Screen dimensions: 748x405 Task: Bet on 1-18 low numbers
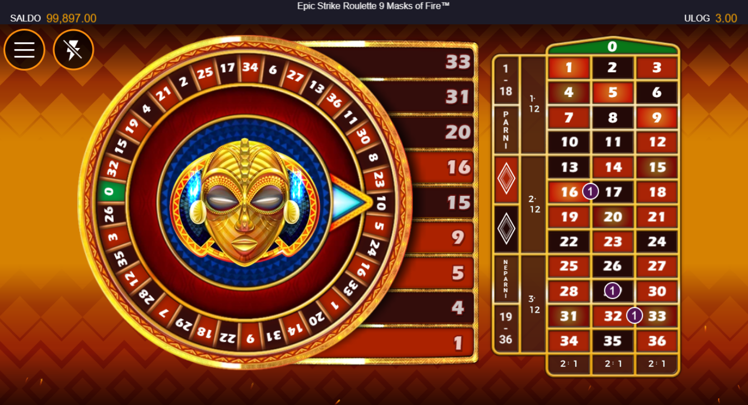pos(506,80)
